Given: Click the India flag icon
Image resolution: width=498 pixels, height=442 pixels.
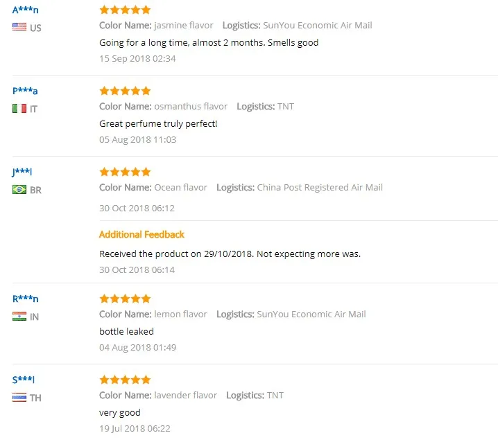Looking at the screenshot, I should [x=19, y=317].
